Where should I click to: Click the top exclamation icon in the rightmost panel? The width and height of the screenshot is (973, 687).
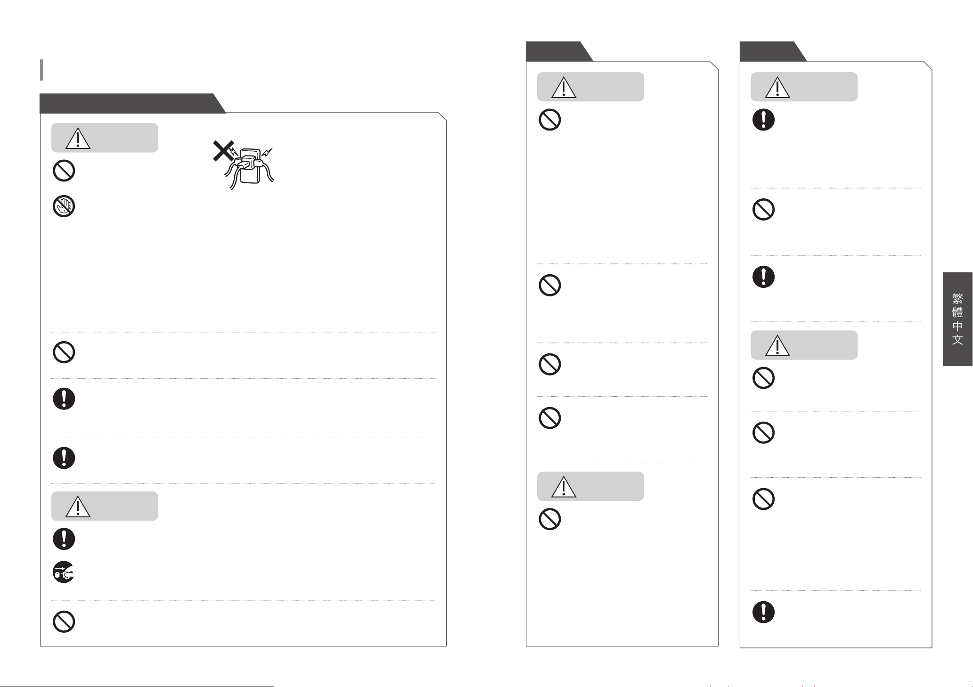pyautogui.click(x=763, y=120)
